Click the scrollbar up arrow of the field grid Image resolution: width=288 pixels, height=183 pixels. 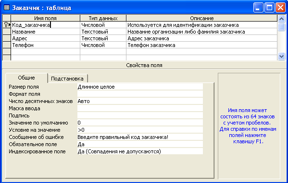[281, 19]
